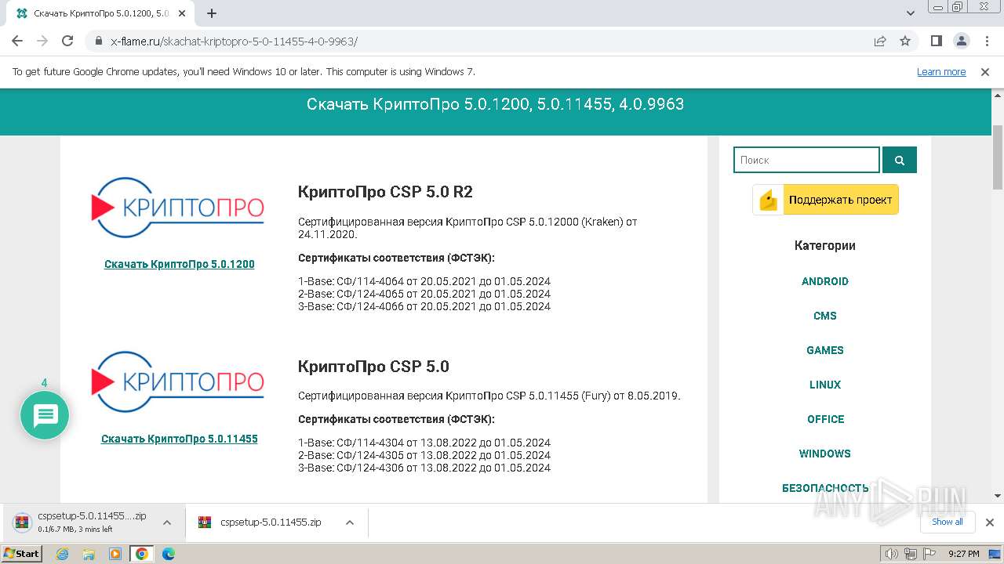The width and height of the screenshot is (1004, 564).
Task: Open the Windows Start menu
Action: pos(21,554)
